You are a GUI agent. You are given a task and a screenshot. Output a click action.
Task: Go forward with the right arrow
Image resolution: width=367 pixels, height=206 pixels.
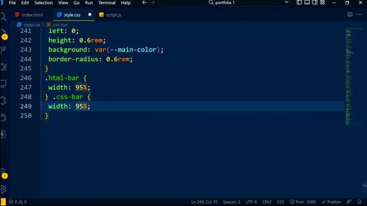click(153, 2)
